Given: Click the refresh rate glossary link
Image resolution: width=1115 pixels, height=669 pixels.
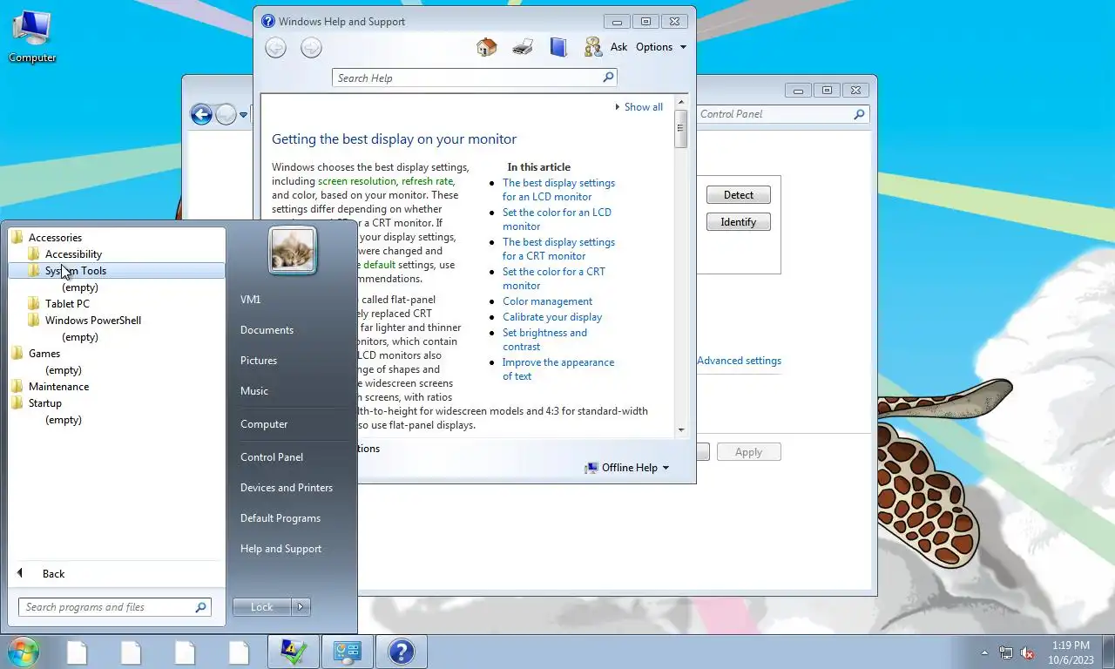Looking at the screenshot, I should pos(427,181).
